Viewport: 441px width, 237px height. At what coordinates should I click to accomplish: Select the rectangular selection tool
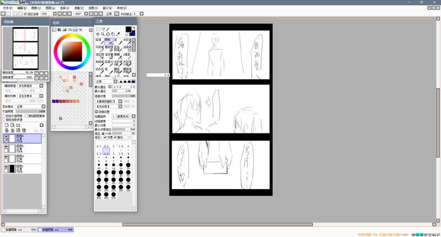(x=98, y=29)
